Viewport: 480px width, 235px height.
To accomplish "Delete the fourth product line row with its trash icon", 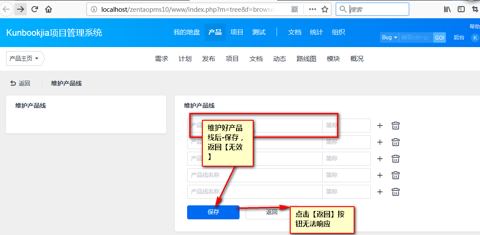I will [396, 175].
